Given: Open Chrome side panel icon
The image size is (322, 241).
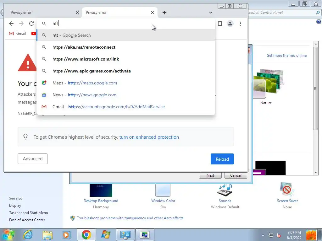Looking at the screenshot, I should tap(220, 24).
